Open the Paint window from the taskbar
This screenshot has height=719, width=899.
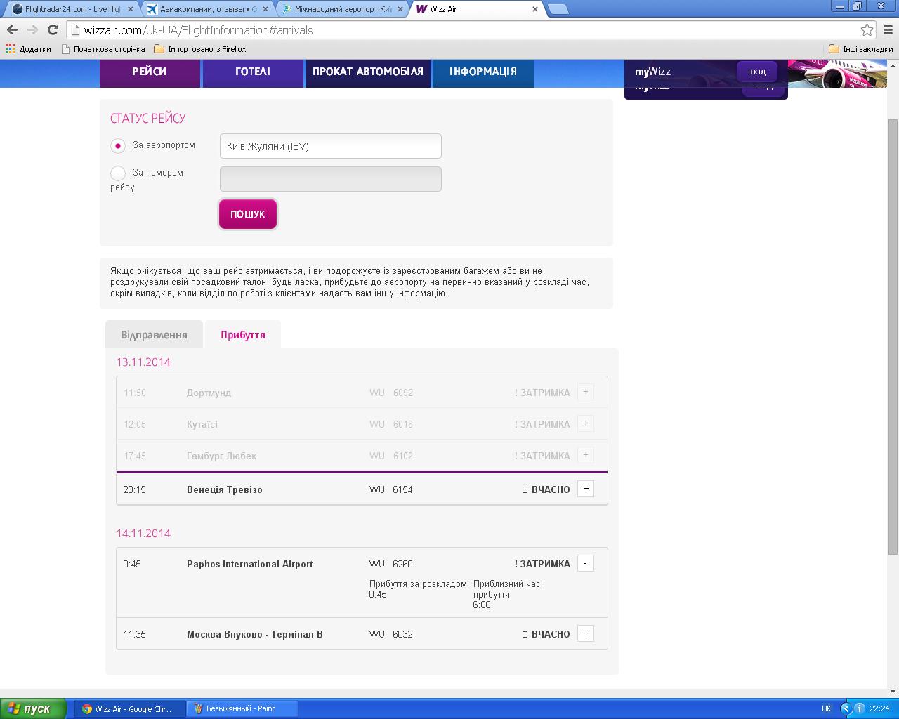coord(242,708)
